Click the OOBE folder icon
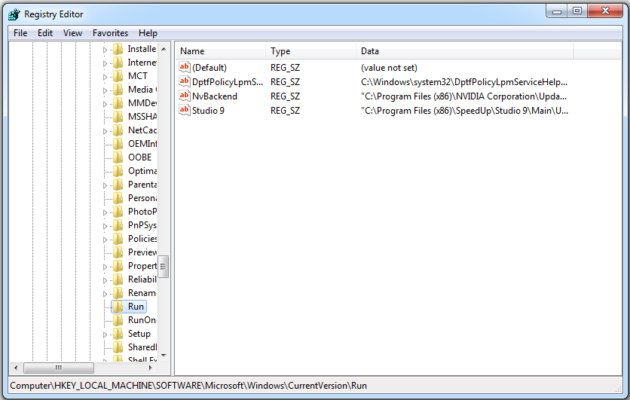 118,157
